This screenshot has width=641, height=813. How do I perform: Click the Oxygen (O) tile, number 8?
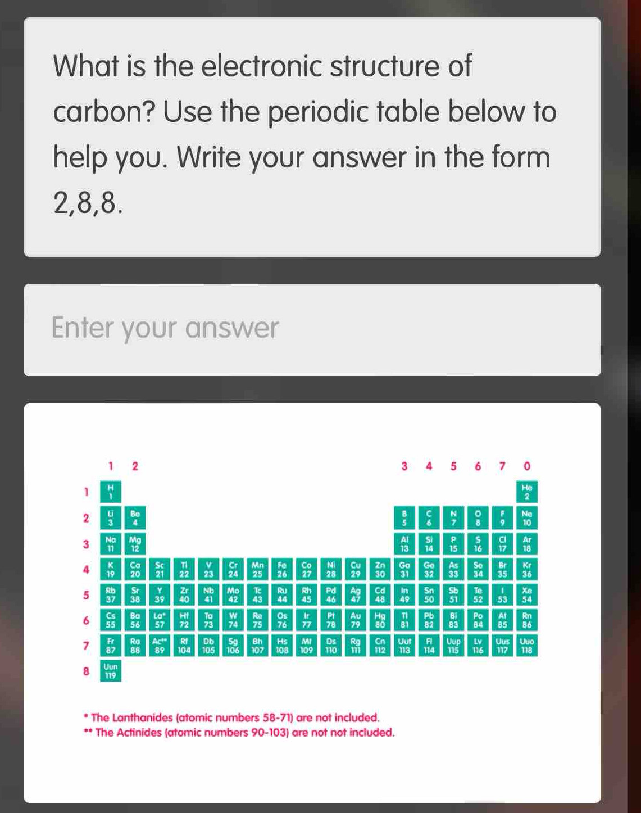tap(478, 517)
